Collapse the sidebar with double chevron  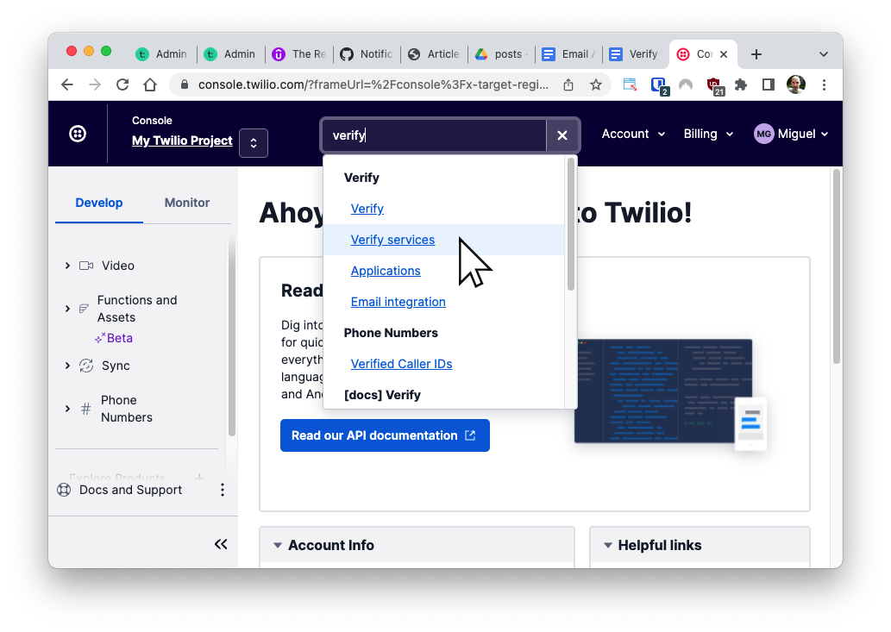click(x=221, y=545)
